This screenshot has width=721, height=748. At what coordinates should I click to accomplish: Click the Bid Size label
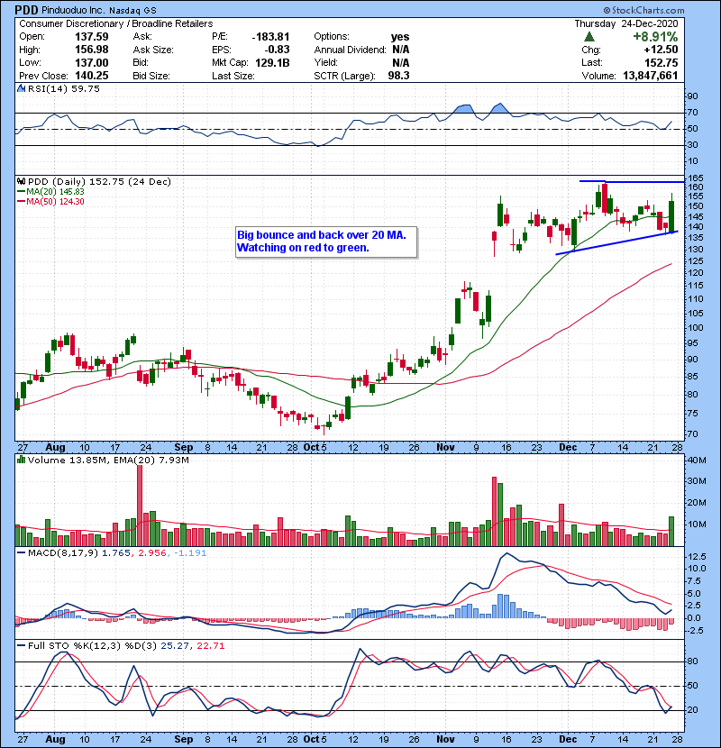click(x=151, y=76)
